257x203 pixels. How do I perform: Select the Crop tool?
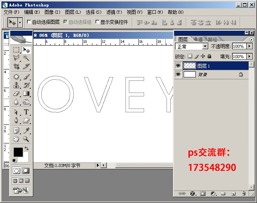16,66
